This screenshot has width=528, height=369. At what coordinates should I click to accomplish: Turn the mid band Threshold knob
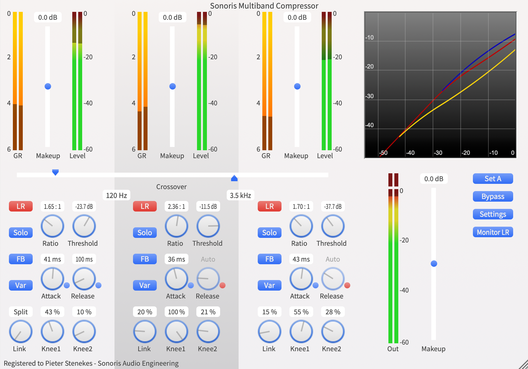point(208,226)
